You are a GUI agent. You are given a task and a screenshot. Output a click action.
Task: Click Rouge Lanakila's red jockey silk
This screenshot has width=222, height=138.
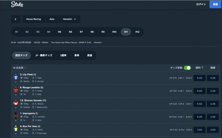[16, 90]
